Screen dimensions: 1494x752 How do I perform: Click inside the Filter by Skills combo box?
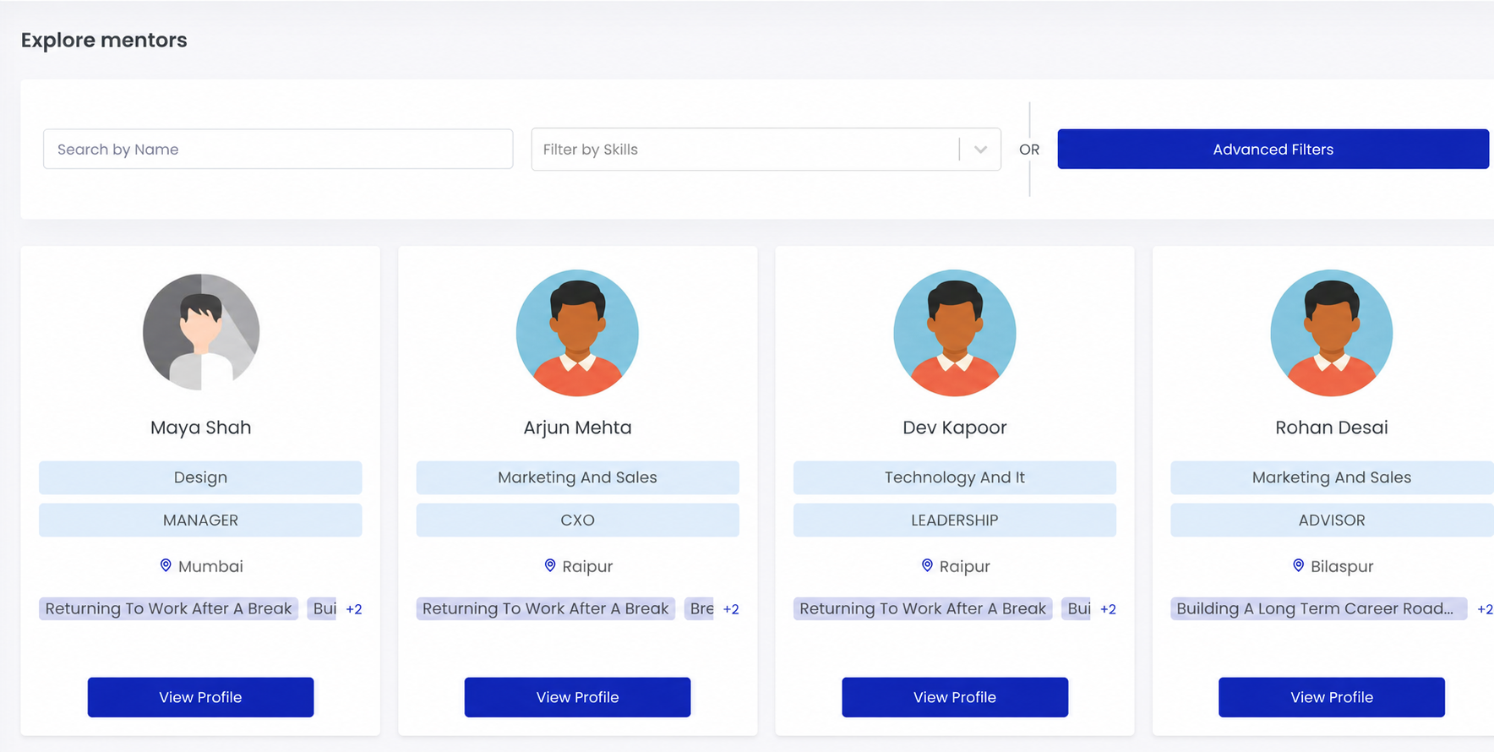pos(766,150)
